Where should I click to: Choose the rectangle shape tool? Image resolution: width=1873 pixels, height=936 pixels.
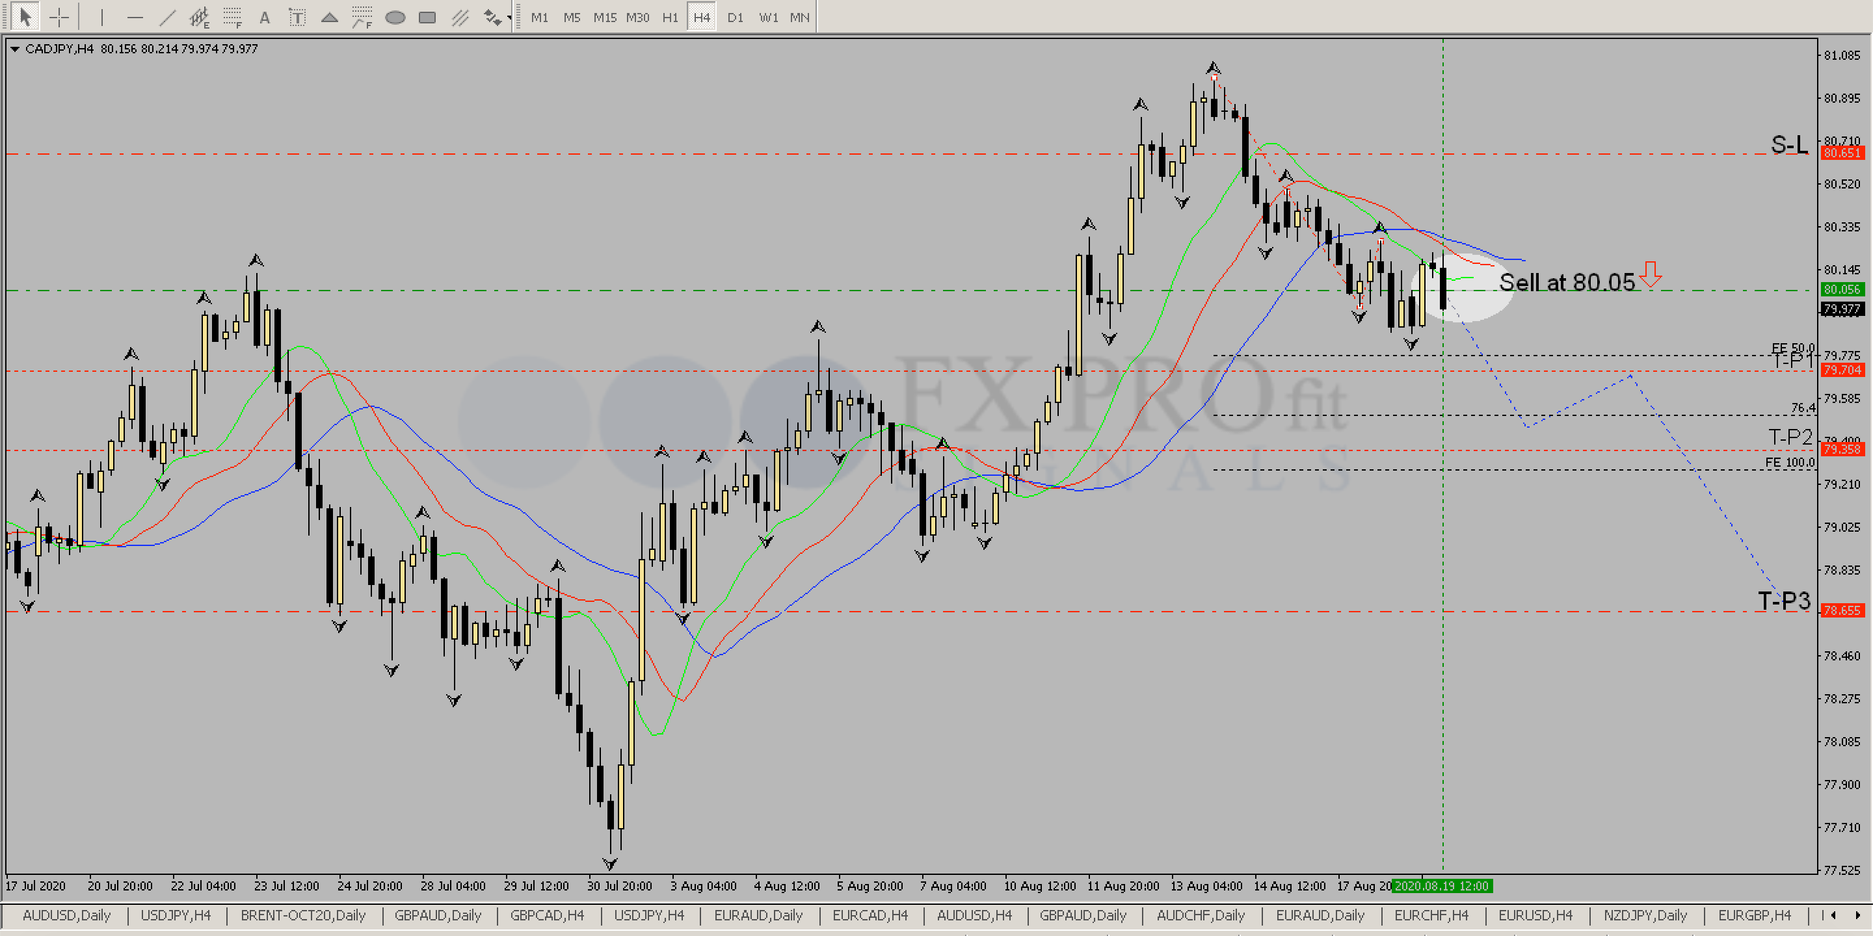(427, 17)
